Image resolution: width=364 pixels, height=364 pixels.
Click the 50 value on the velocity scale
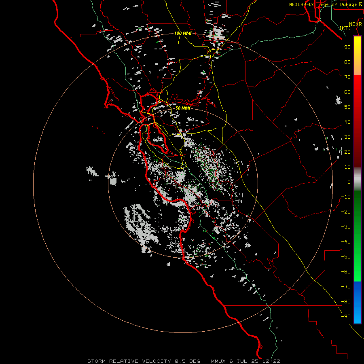click(347, 107)
